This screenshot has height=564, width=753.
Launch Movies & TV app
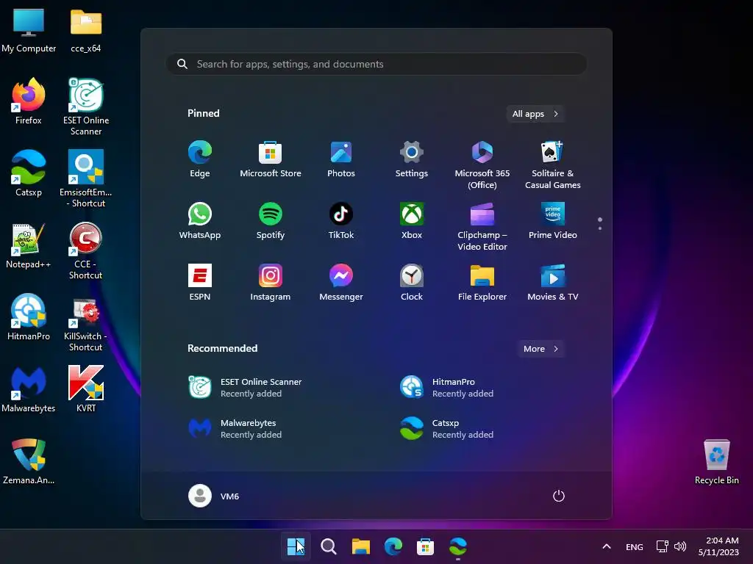pyautogui.click(x=553, y=283)
